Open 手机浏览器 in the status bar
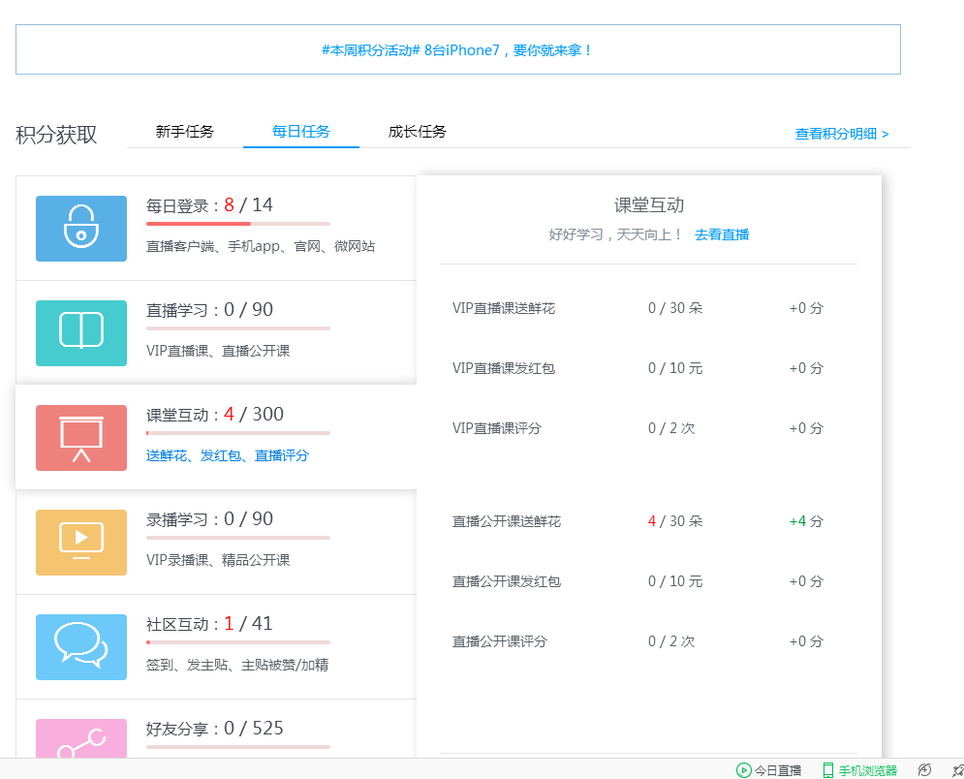 (859, 770)
